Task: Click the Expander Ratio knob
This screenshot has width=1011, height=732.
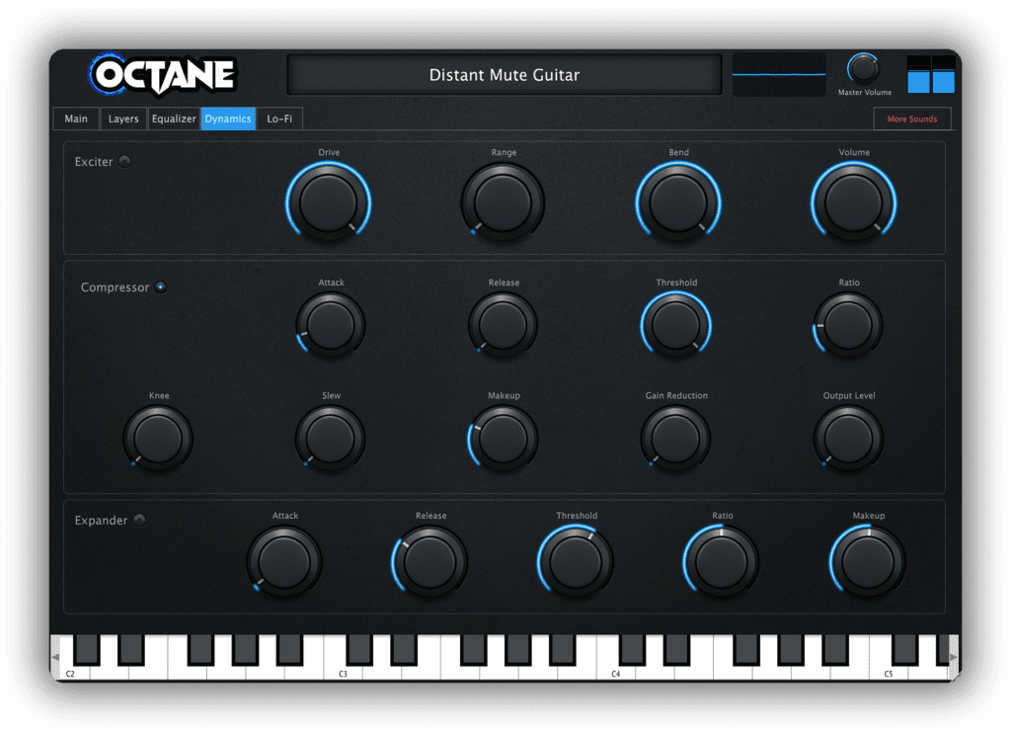Action: [x=721, y=561]
